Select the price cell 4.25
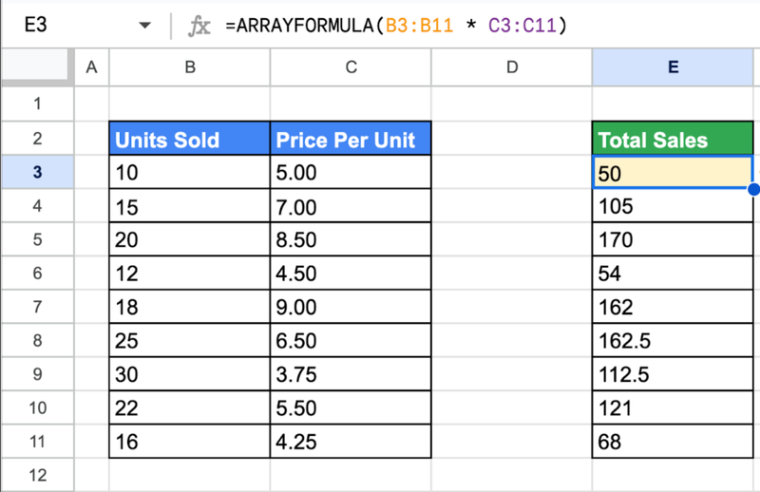The height and width of the screenshot is (492, 760). 351,442
